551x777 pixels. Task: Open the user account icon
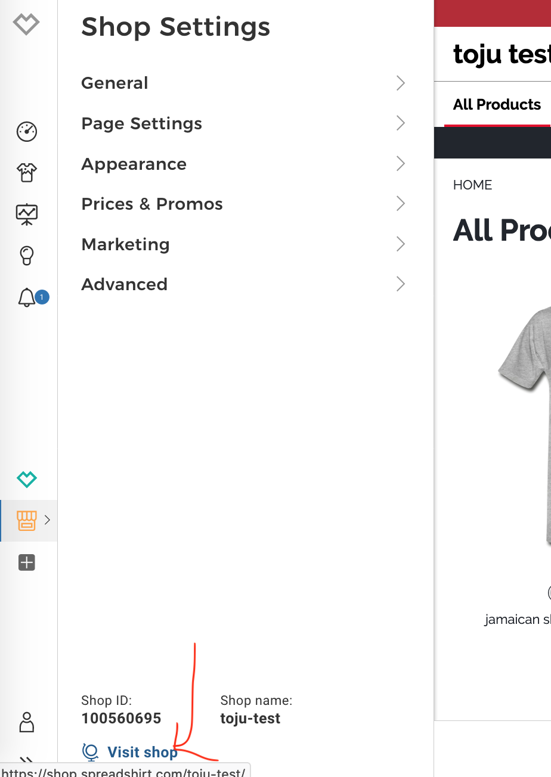coord(27,722)
